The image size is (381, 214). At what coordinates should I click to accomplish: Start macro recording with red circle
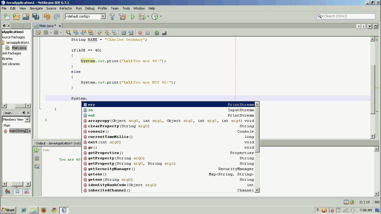click(140, 33)
